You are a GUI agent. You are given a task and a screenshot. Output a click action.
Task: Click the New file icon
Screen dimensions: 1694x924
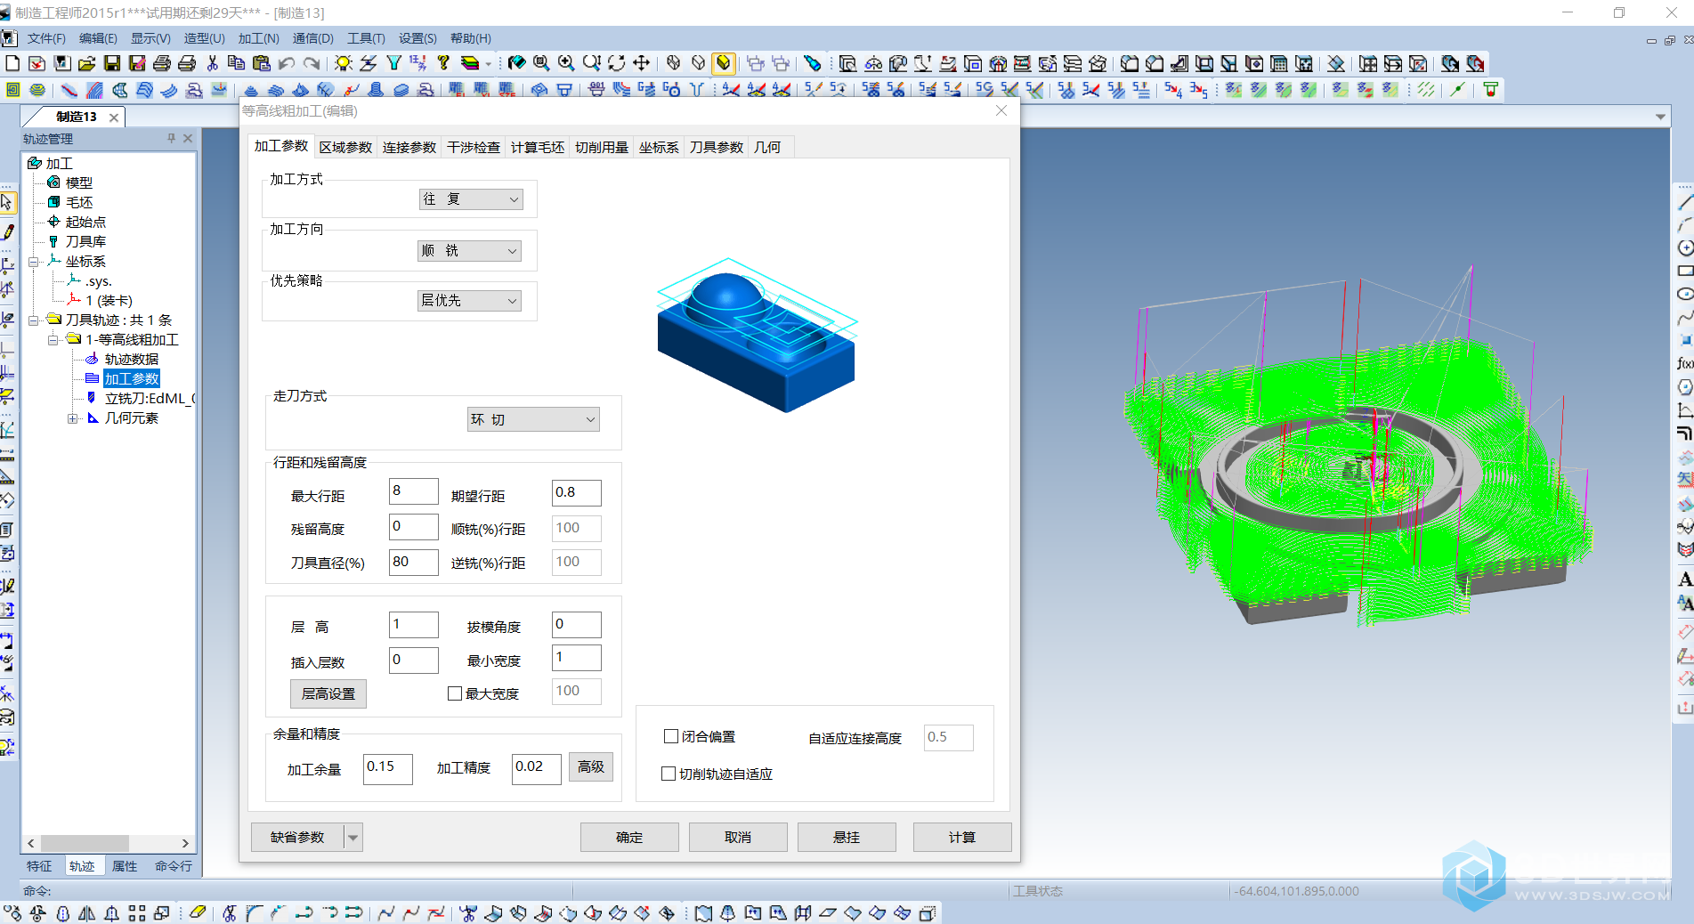[12, 63]
